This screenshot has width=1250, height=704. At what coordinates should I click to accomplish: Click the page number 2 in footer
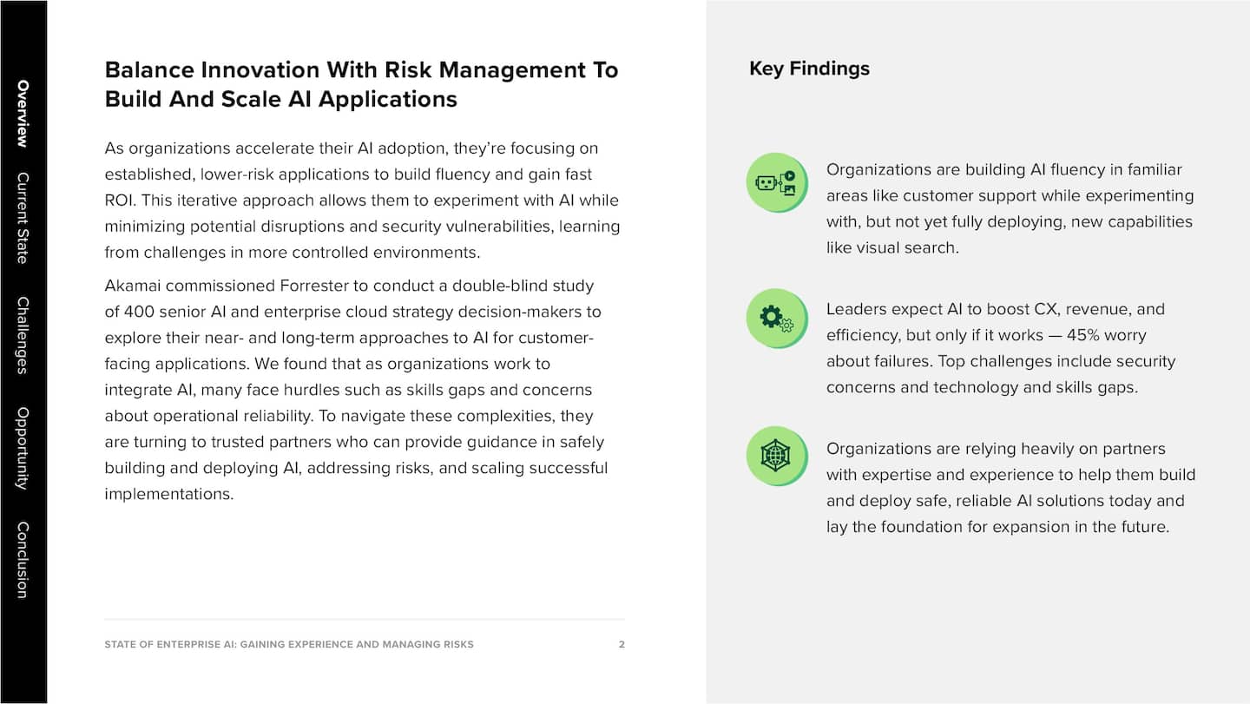click(622, 645)
